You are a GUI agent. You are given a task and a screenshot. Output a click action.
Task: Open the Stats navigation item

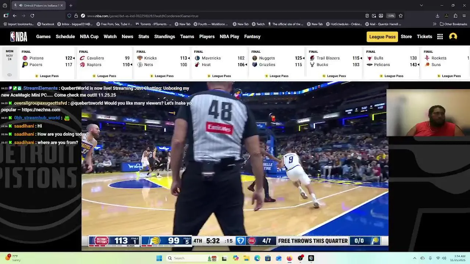(x=144, y=37)
